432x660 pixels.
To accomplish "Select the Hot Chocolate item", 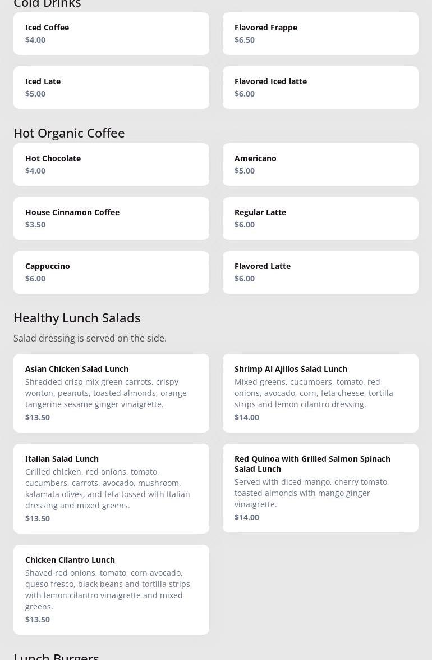I will click(x=111, y=165).
